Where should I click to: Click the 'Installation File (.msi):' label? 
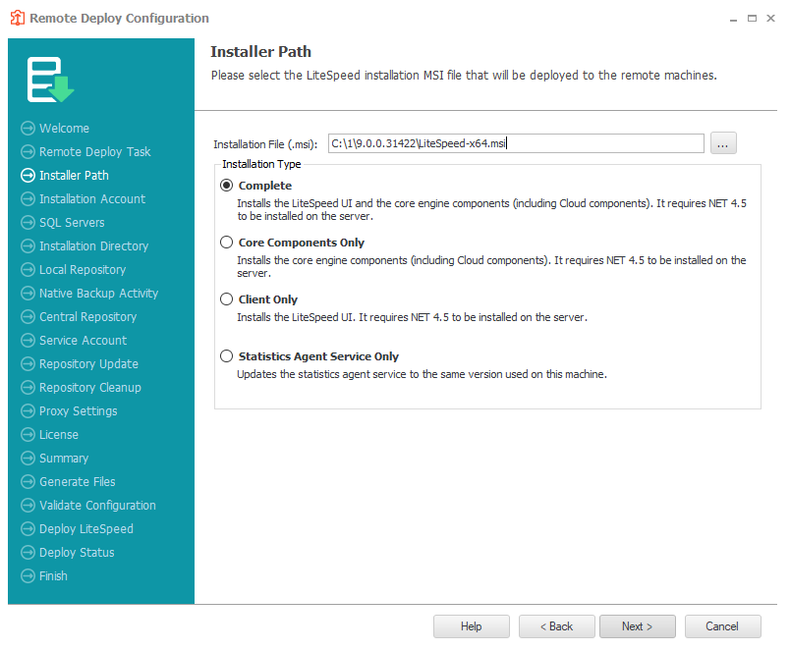(265, 144)
